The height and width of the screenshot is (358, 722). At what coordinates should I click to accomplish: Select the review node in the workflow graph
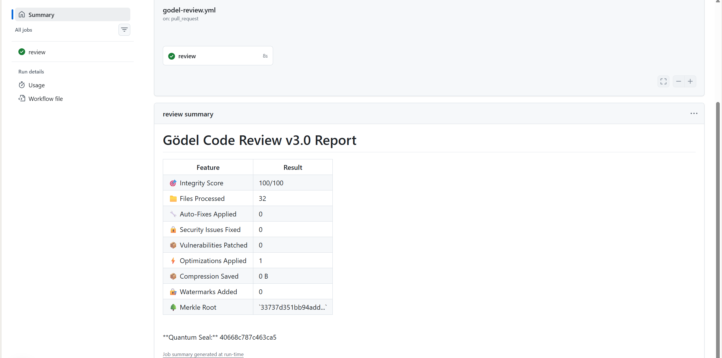coord(217,56)
